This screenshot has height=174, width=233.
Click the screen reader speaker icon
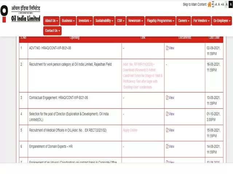213,4
